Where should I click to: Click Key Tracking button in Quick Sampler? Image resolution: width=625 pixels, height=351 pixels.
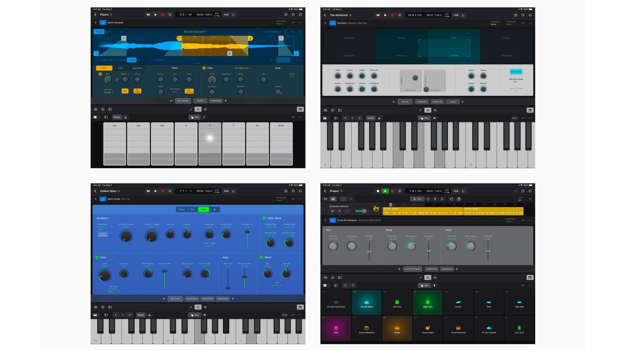(x=190, y=91)
